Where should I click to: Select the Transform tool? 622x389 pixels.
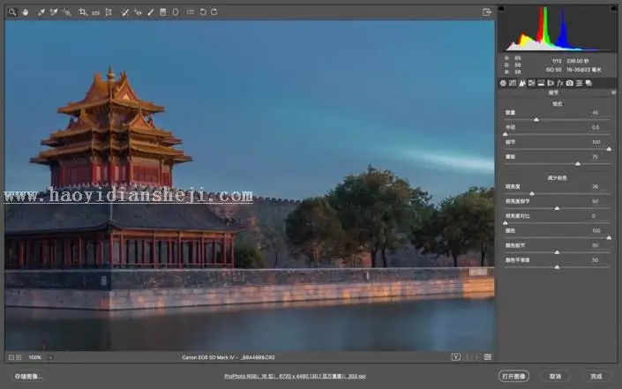point(109,12)
